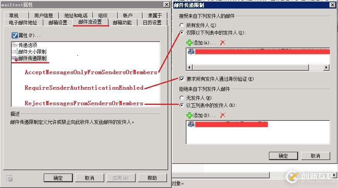Select the 邮件大小限制 item icon

point(14,52)
